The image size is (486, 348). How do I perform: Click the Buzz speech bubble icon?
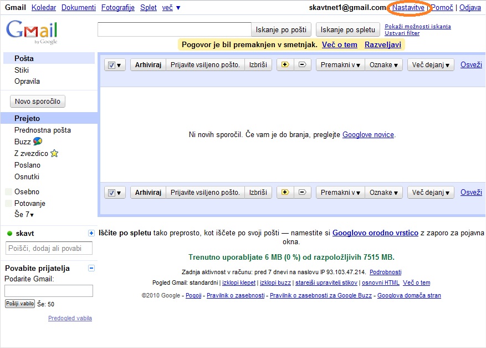[x=38, y=141]
